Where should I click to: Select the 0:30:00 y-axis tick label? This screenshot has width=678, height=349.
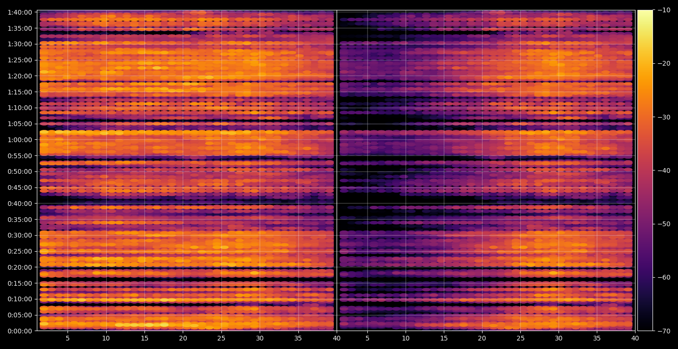(x=20, y=235)
